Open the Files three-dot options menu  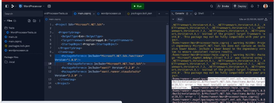click(x=40, y=21)
